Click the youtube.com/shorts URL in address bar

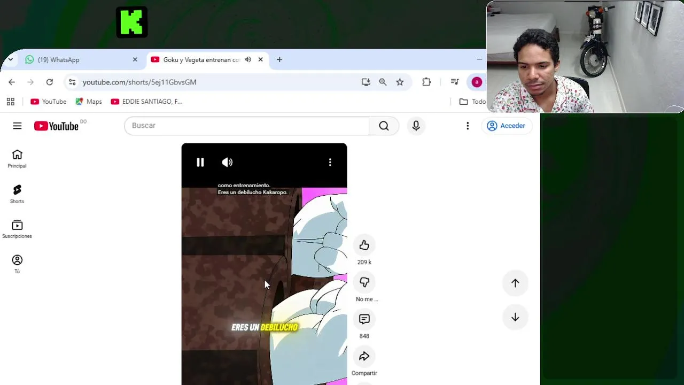point(139,82)
